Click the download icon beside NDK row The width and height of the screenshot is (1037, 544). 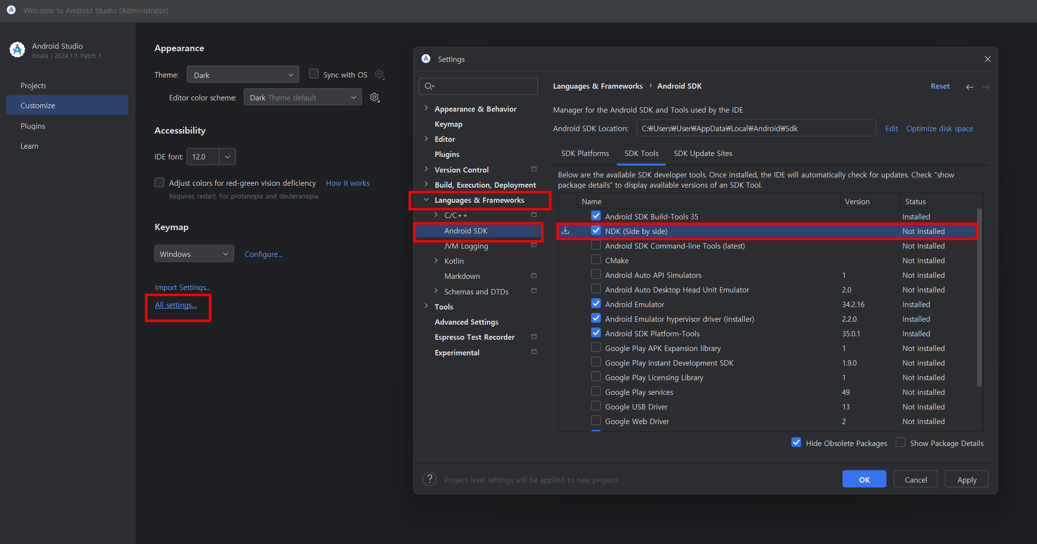click(x=565, y=231)
